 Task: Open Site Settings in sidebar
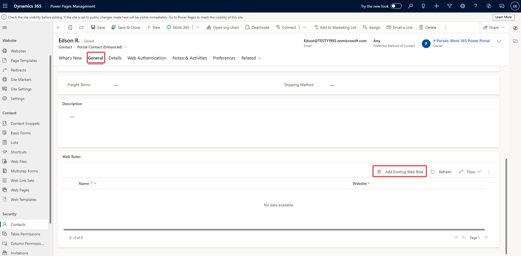pos(24,89)
